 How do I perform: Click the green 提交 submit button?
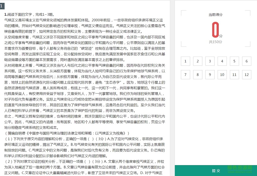click(216, 170)
